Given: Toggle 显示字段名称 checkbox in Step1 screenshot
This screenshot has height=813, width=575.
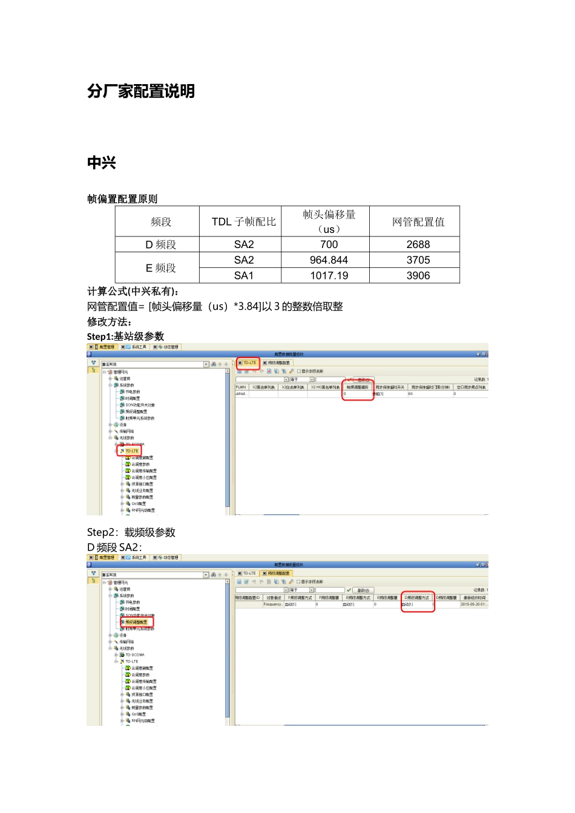Looking at the screenshot, I should point(299,371).
